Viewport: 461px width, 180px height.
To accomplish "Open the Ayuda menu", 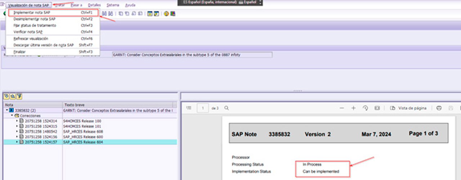I will [130, 5].
